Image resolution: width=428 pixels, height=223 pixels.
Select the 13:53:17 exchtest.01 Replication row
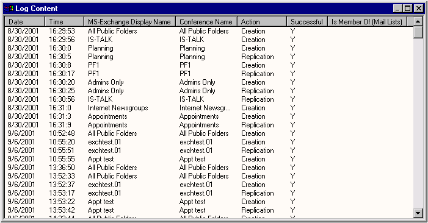[x=209, y=193]
